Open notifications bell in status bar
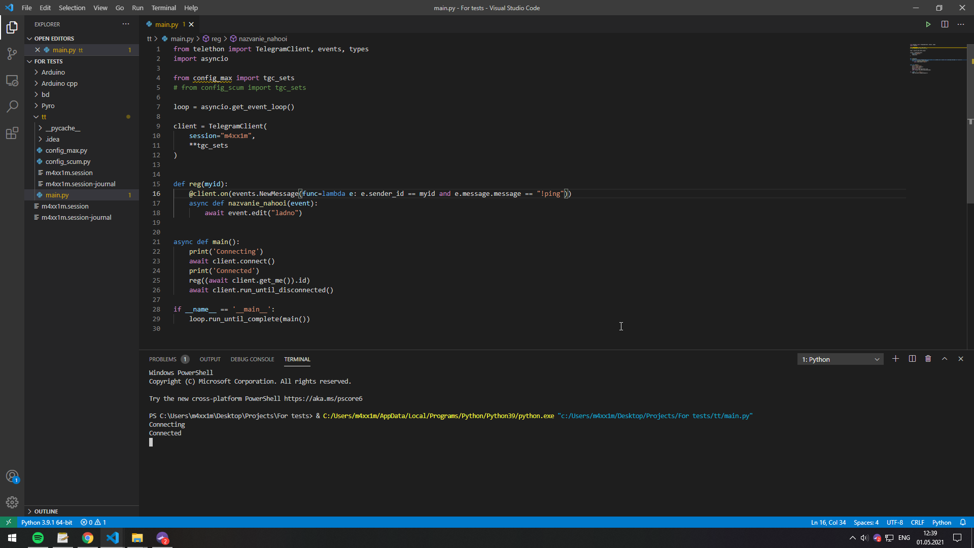The width and height of the screenshot is (974, 548). 963,522
